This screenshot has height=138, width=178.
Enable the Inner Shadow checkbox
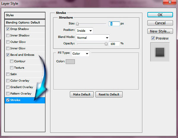8,35
